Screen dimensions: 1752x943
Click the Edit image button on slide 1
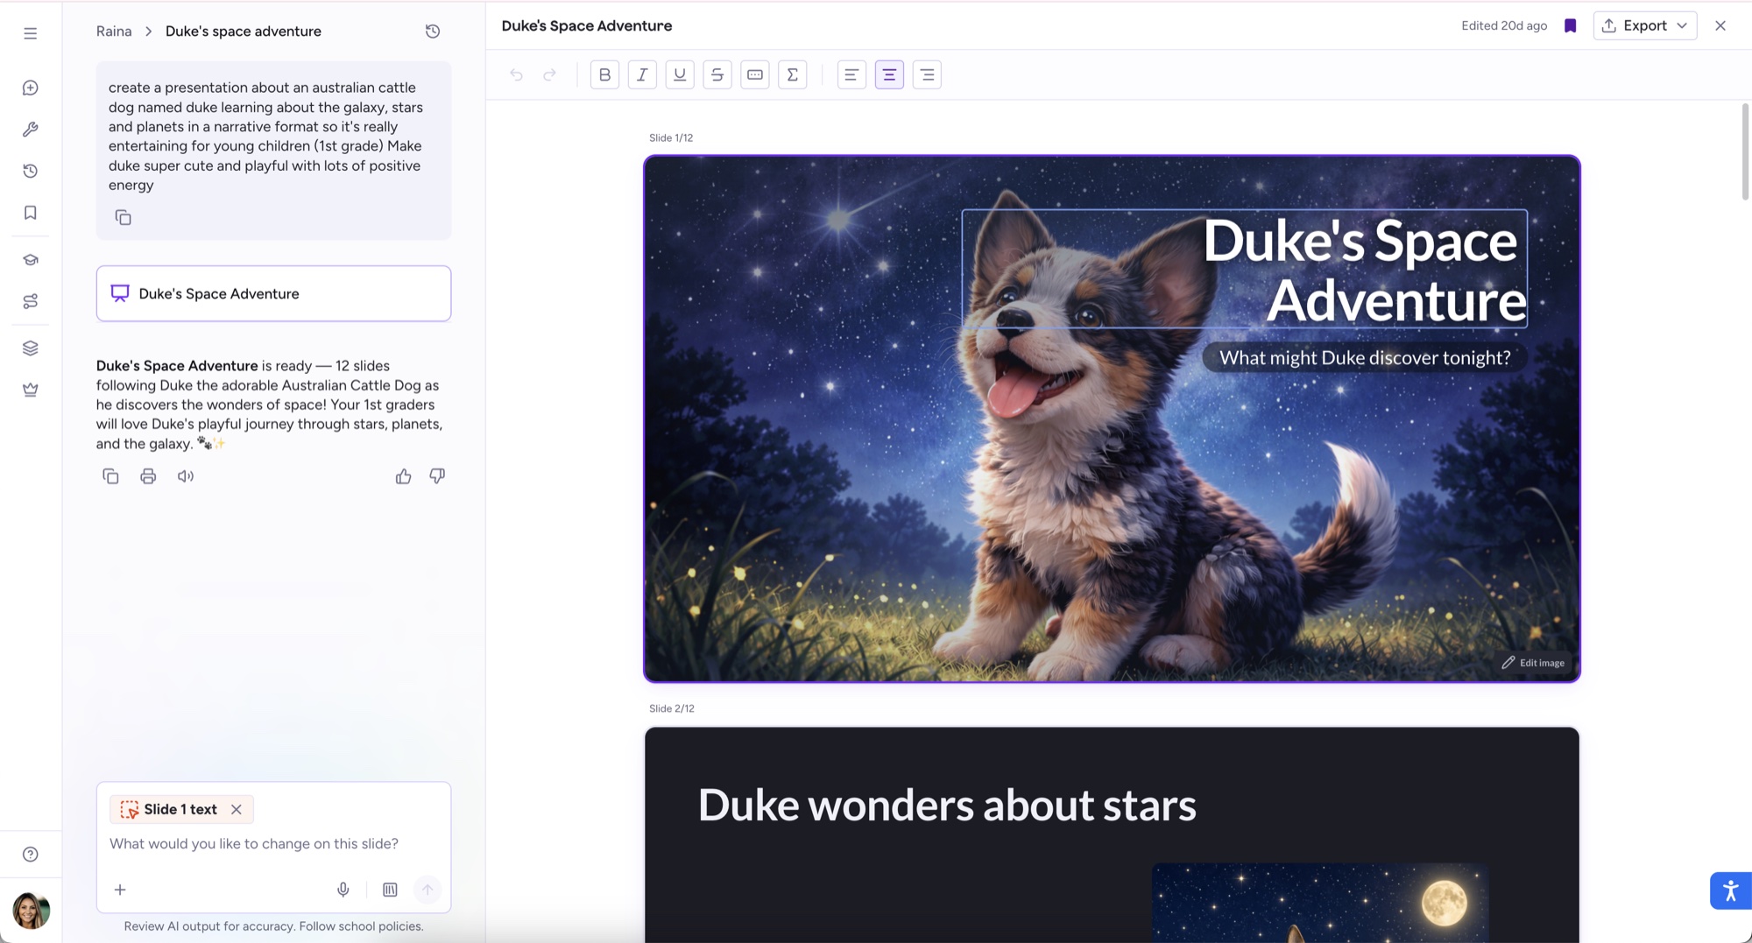point(1533,663)
